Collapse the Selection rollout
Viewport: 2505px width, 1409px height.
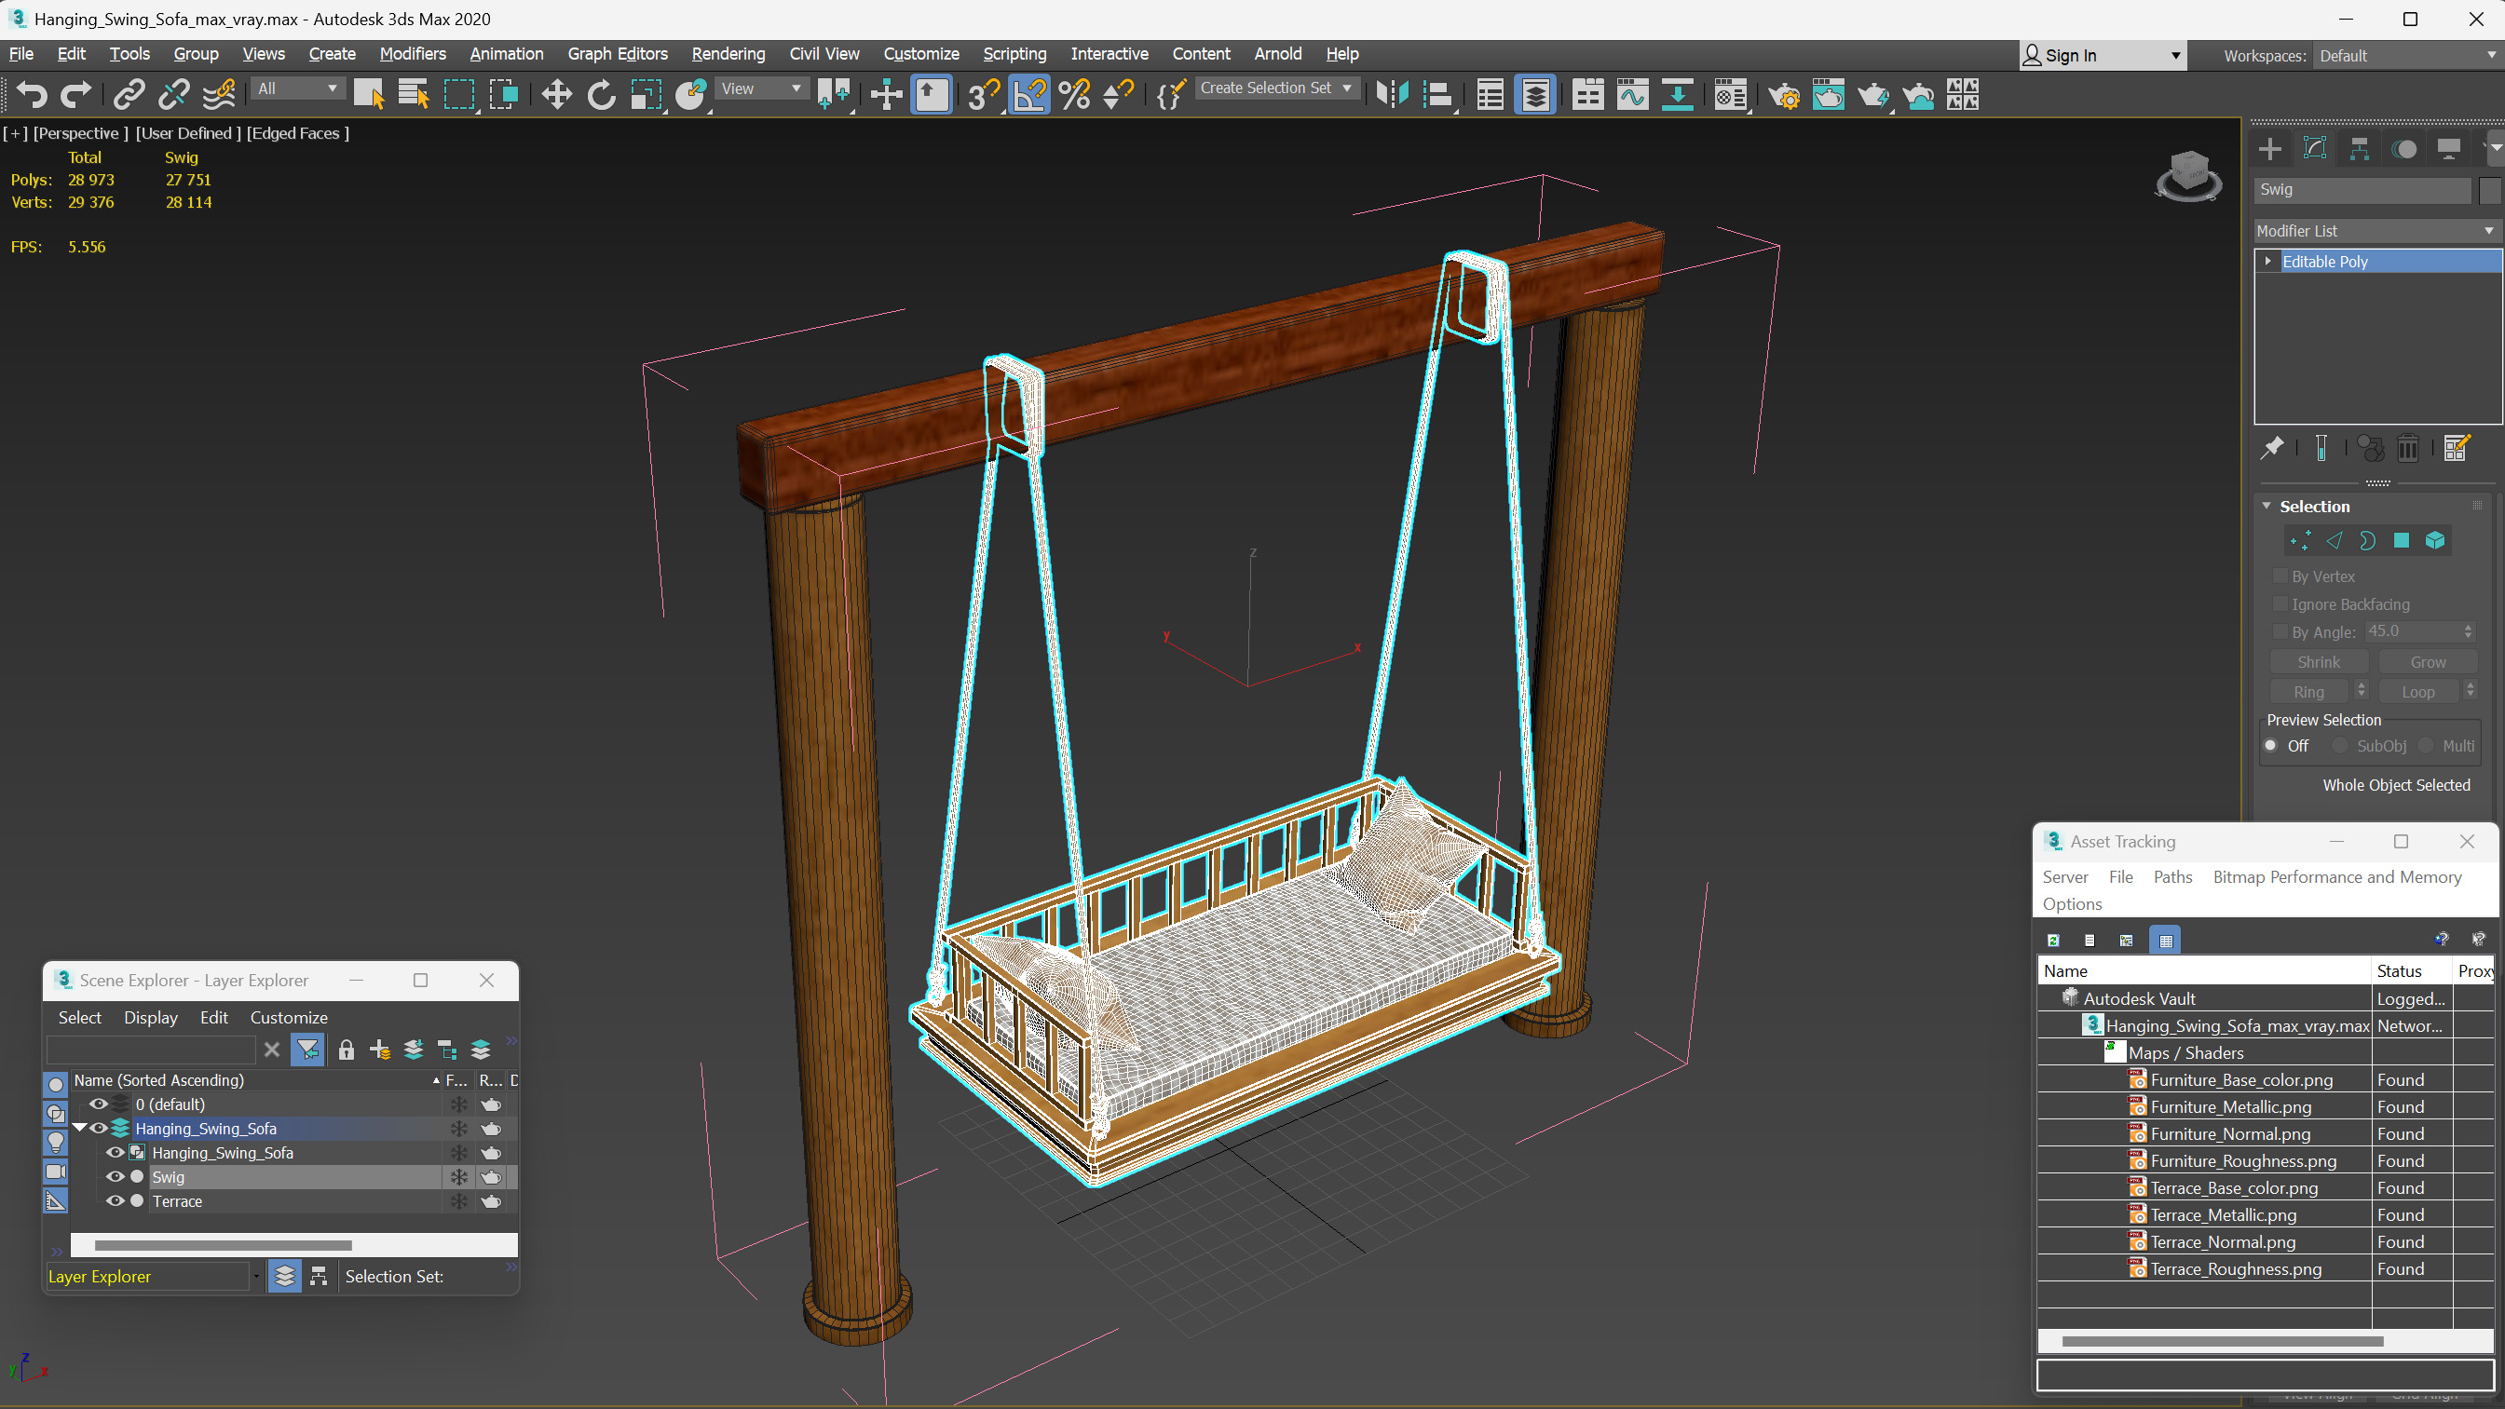click(x=2267, y=506)
